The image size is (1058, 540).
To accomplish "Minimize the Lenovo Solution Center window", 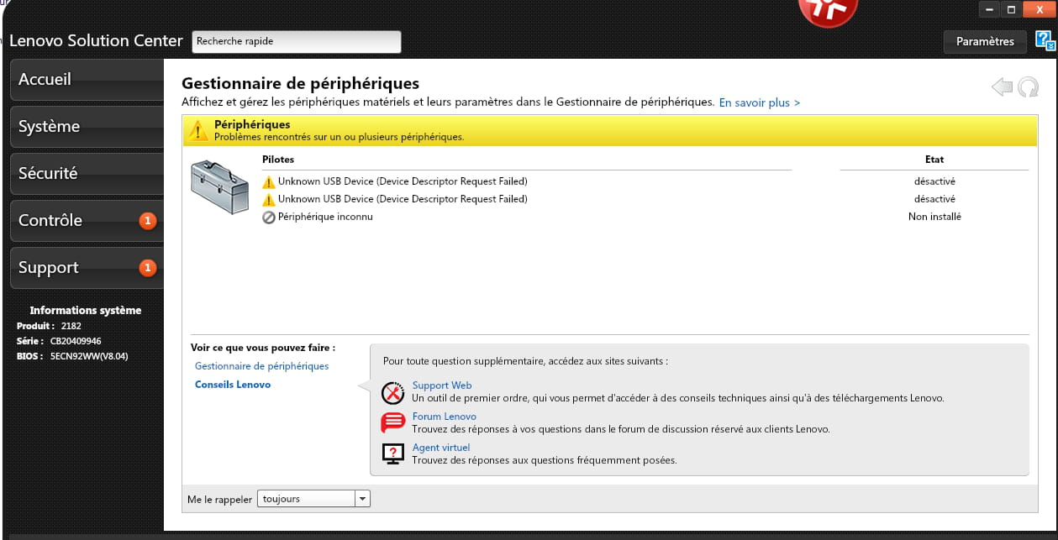I will (989, 9).
